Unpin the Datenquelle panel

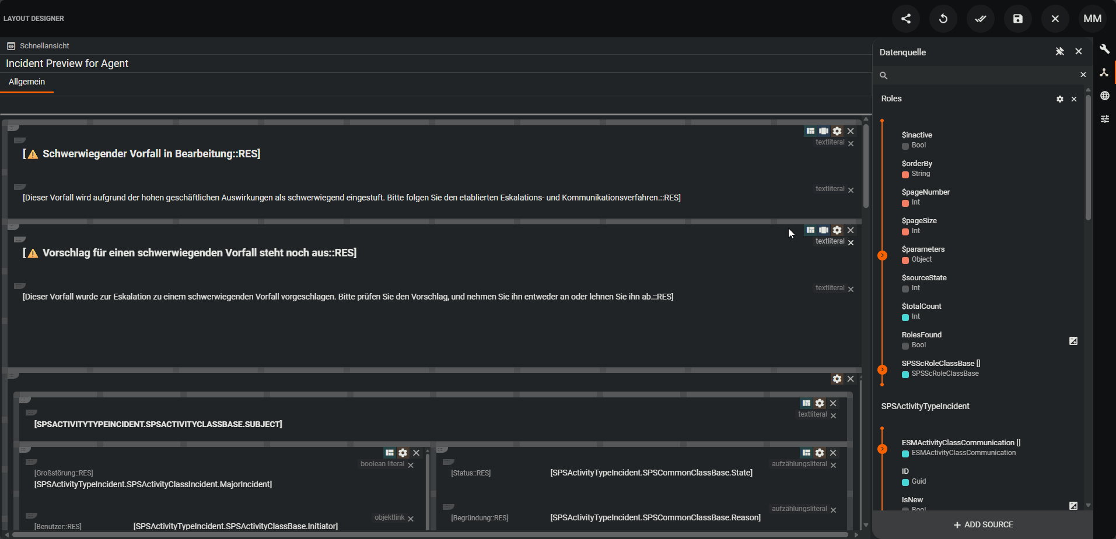(1059, 52)
